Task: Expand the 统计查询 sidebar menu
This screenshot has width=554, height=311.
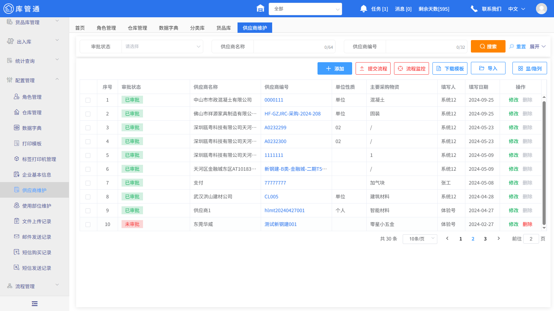Action: (x=57, y=60)
